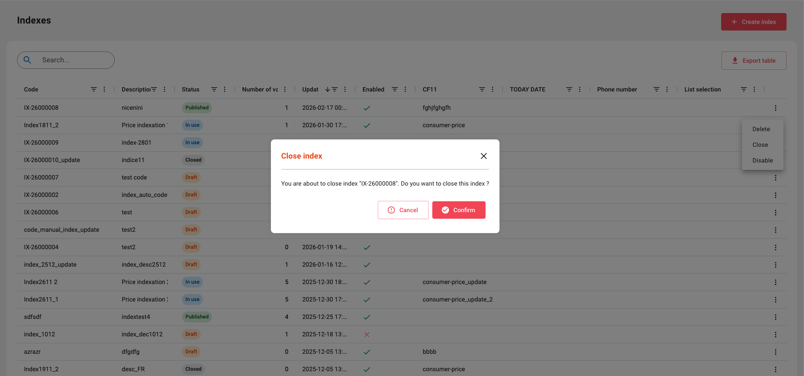
Task: Select code cell IX-26000010_update
Action: (52, 160)
